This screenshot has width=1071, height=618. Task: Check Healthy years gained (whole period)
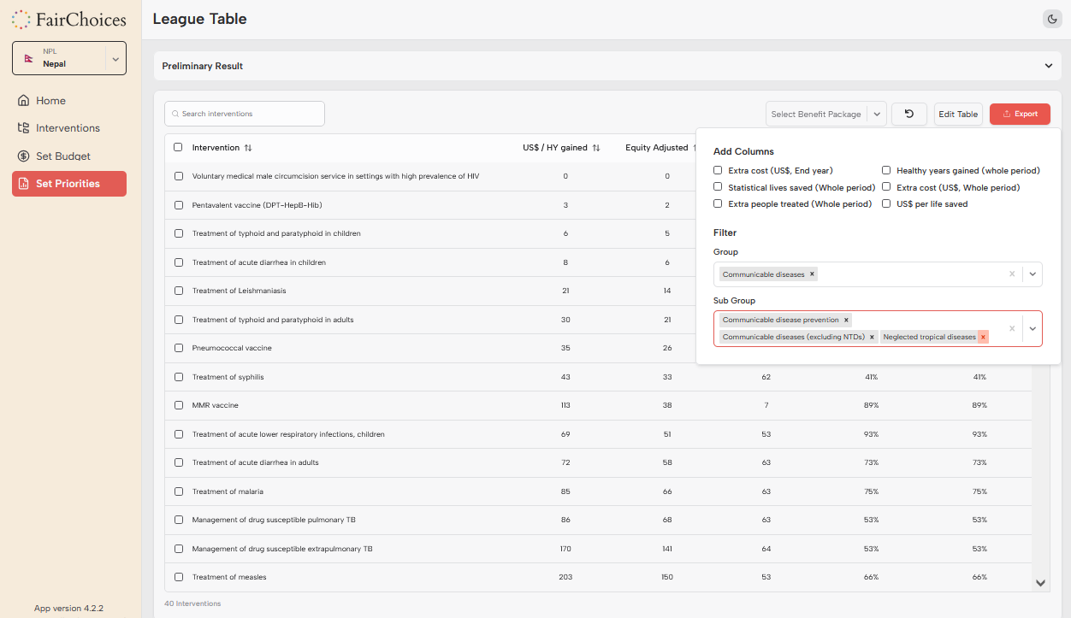[886, 170]
